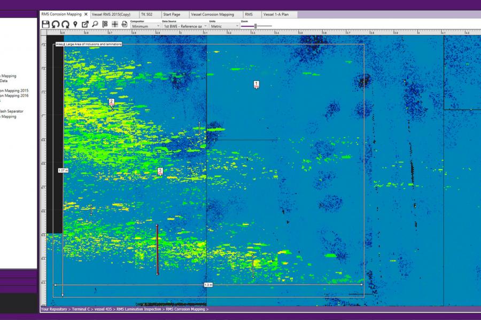
Task: Click 'vessel 435' in the breadcrumb
Action: pyautogui.click(x=103, y=309)
